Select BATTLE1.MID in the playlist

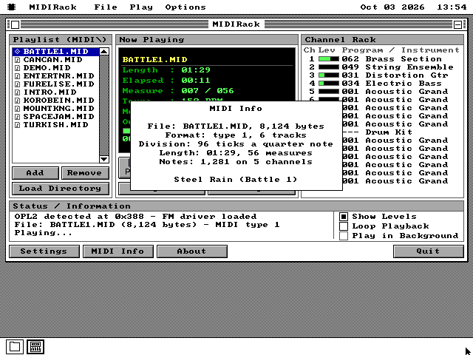(x=56, y=52)
